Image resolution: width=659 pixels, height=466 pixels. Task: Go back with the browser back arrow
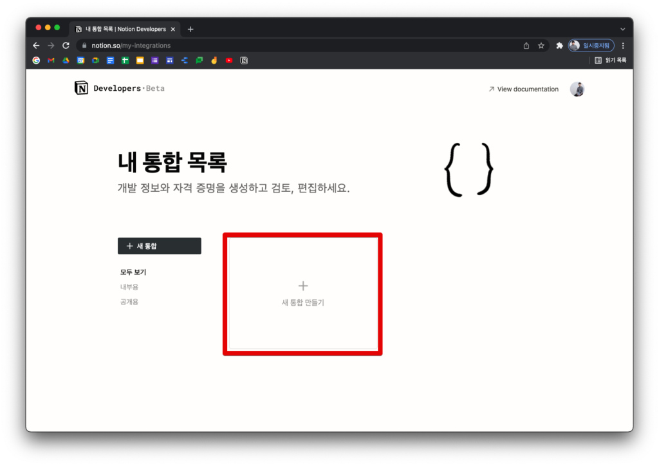[36, 46]
